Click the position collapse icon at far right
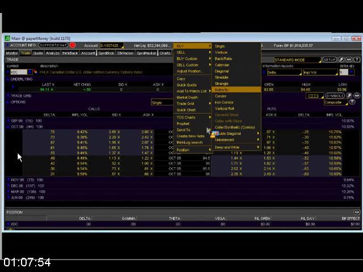Screen dimensions: 363x272 [x=357, y=212]
